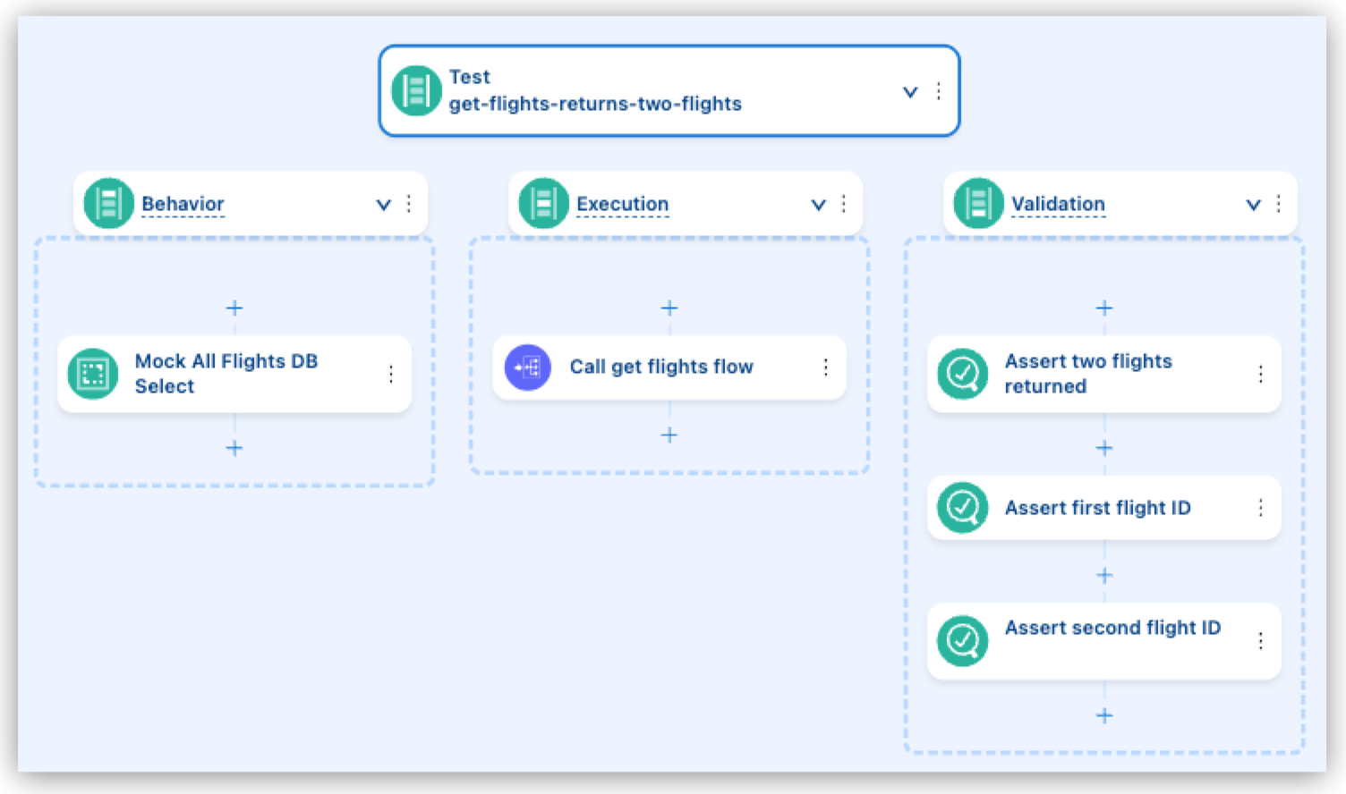This screenshot has height=794, width=1346.
Task: Select the Validation label
Action: pos(1058,204)
